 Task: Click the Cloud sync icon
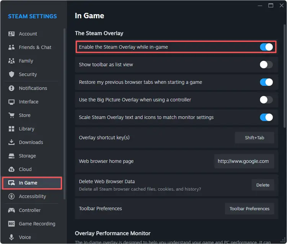click(x=11, y=169)
